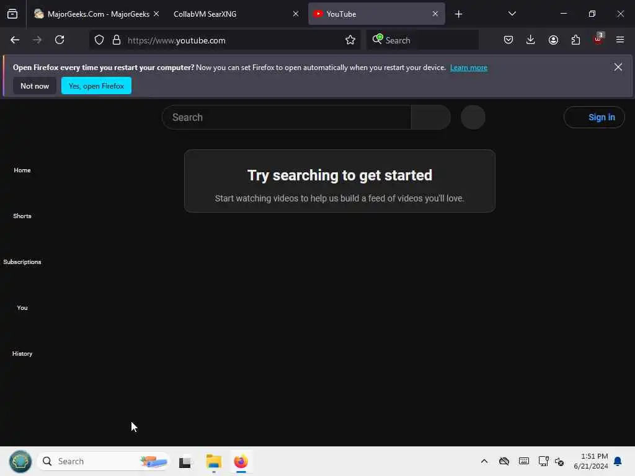Close the Firefox startup notification bar
Viewport: 635px width, 476px height.
pyautogui.click(x=618, y=67)
